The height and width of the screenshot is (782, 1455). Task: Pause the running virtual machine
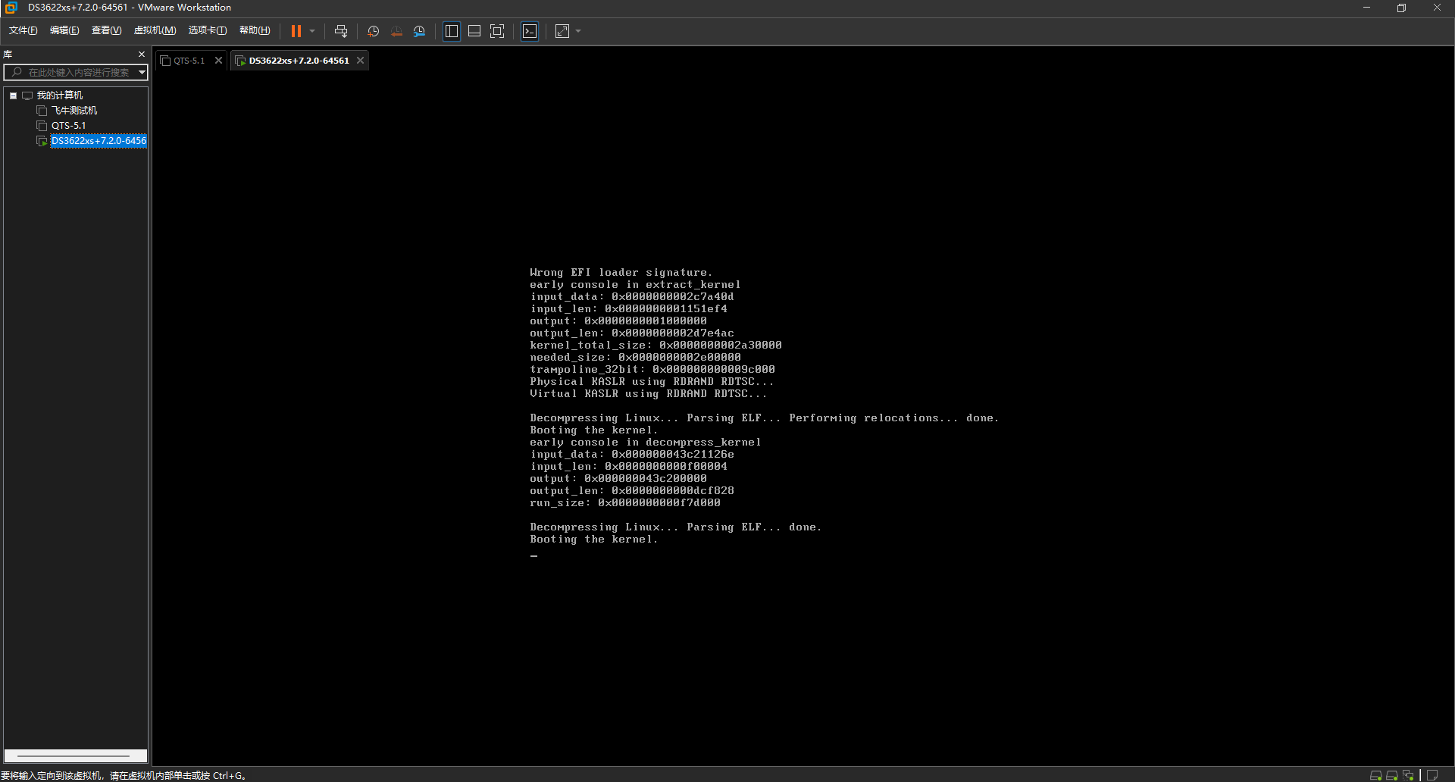296,31
